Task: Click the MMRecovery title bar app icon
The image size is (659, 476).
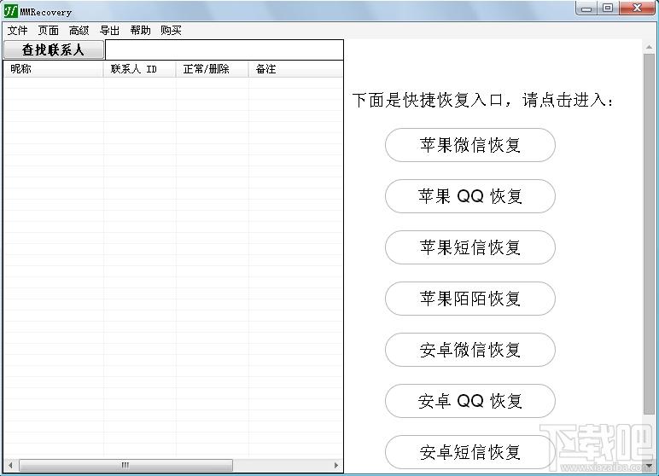Action: pyautogui.click(x=10, y=11)
